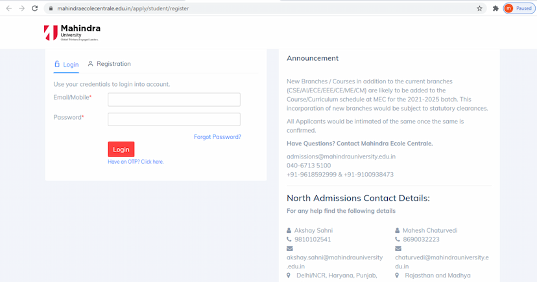Click admissions@mahindrauniversity.edu.in email address
The width and height of the screenshot is (537, 282).
point(341,157)
